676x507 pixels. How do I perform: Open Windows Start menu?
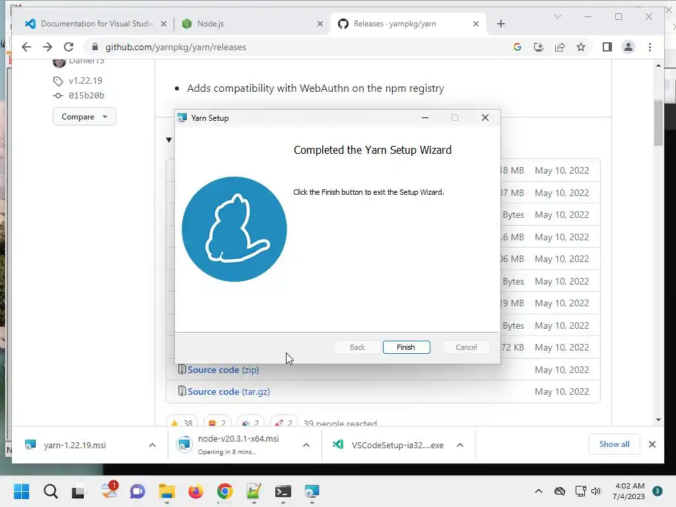coord(21,491)
